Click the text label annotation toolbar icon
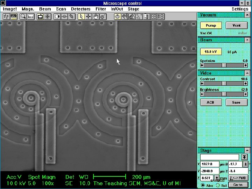 [14, 16]
